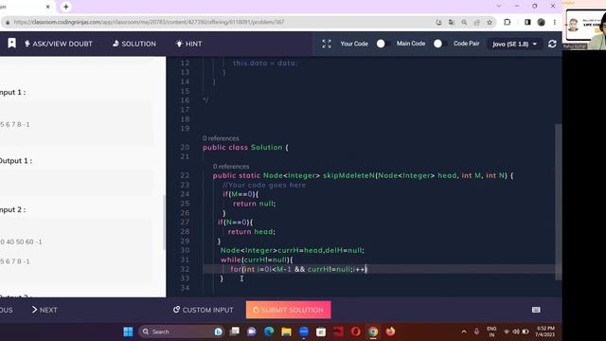Click the code editor vertical scrollbar
The width and height of the screenshot is (606, 341).
click(558, 202)
